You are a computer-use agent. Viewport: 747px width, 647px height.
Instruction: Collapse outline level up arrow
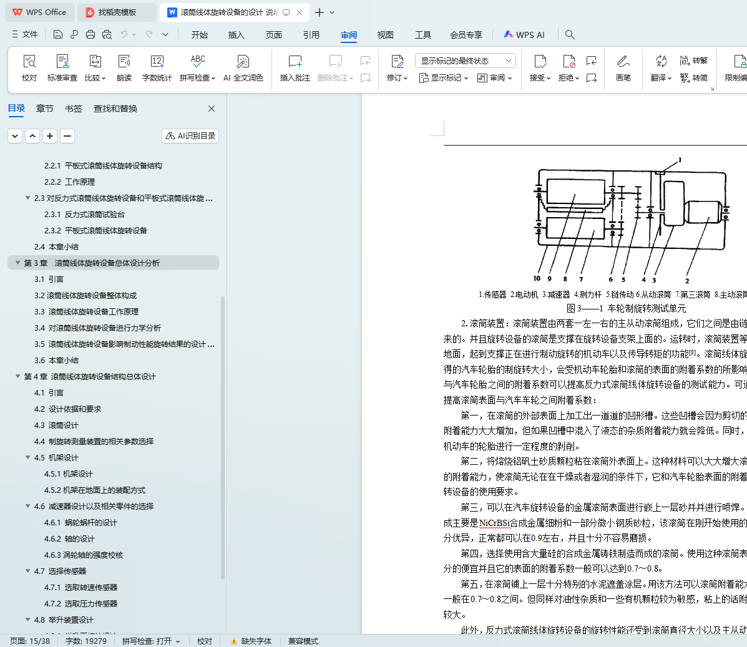tap(32, 136)
